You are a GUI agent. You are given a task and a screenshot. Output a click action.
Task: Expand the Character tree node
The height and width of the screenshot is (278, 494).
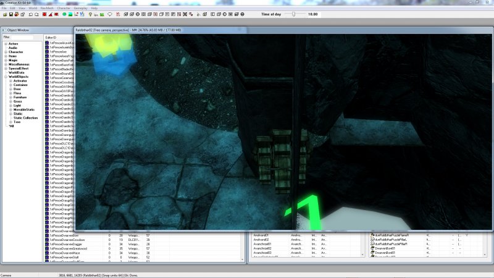[x=6, y=52]
